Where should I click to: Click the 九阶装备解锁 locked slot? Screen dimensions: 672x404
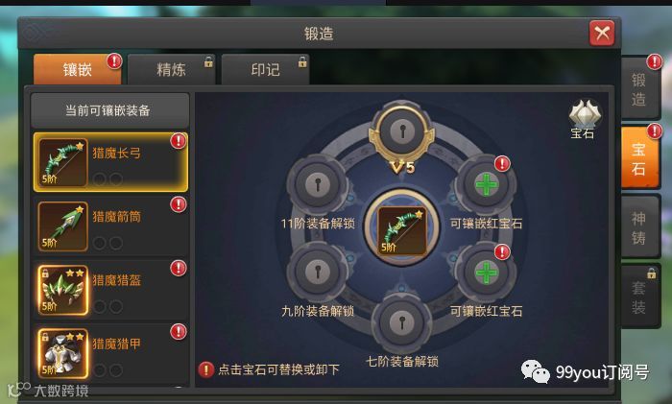[318, 272]
